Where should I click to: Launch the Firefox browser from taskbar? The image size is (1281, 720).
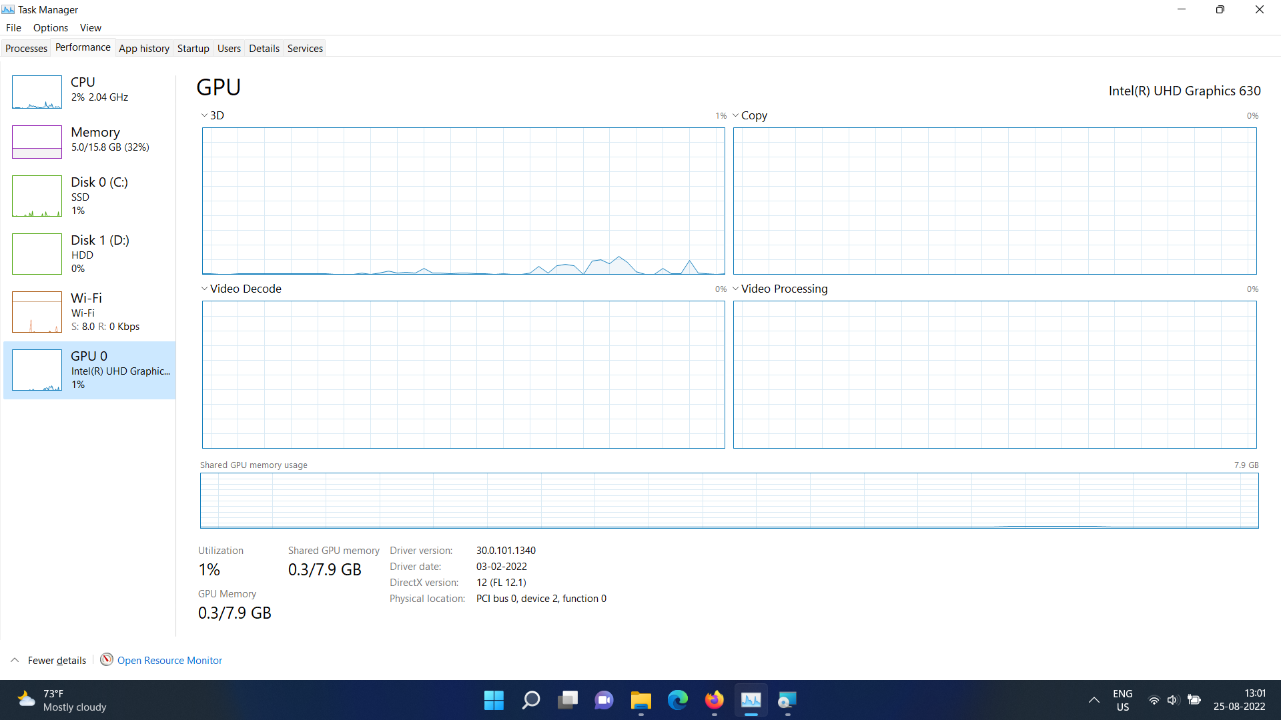714,700
